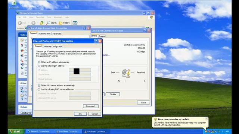Open Advanced menu in Network Connections
Screen dimensions: 239x134
(58, 17)
